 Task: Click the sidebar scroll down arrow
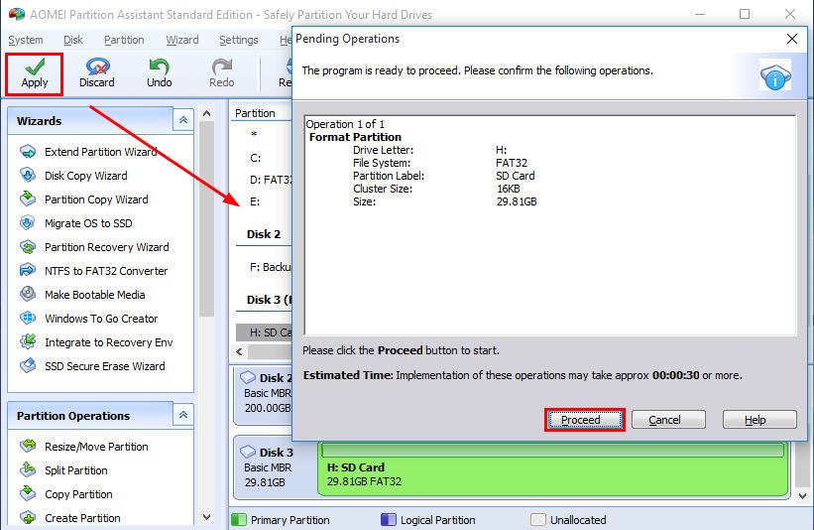206,517
